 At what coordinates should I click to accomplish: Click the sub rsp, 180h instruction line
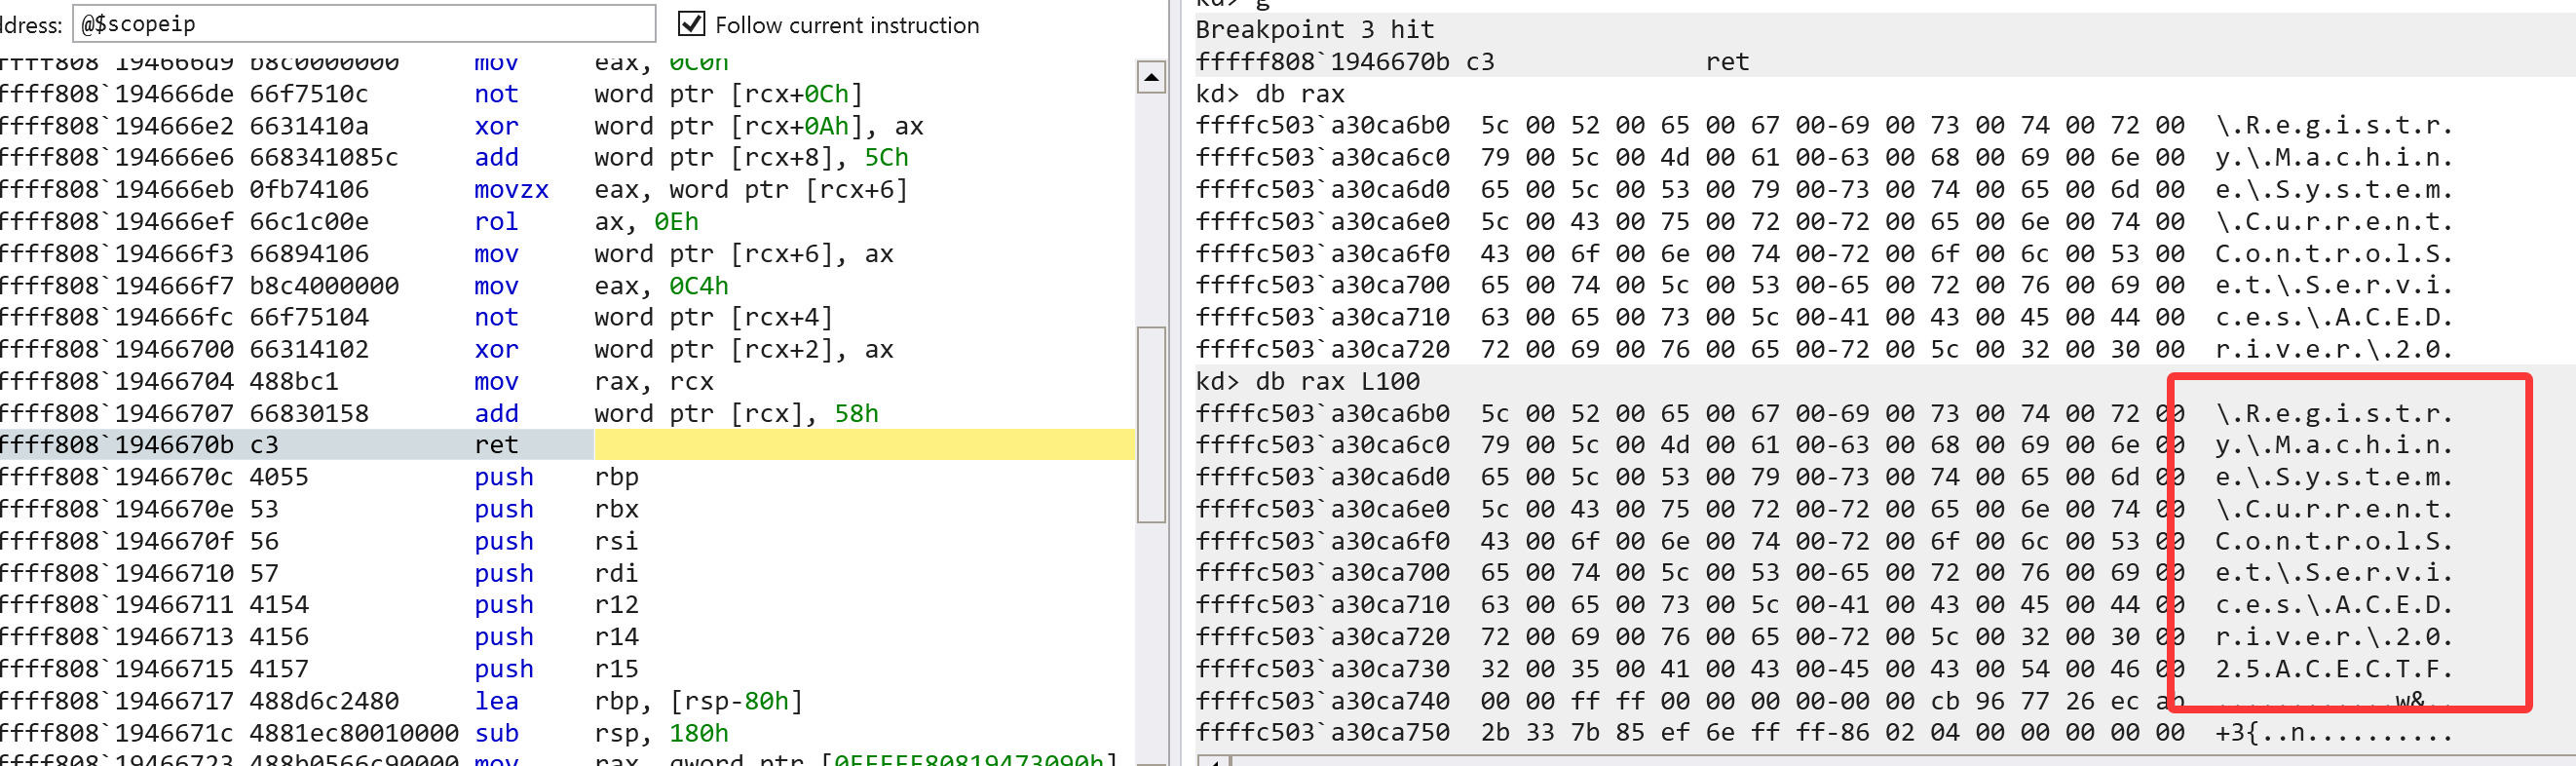[600, 733]
